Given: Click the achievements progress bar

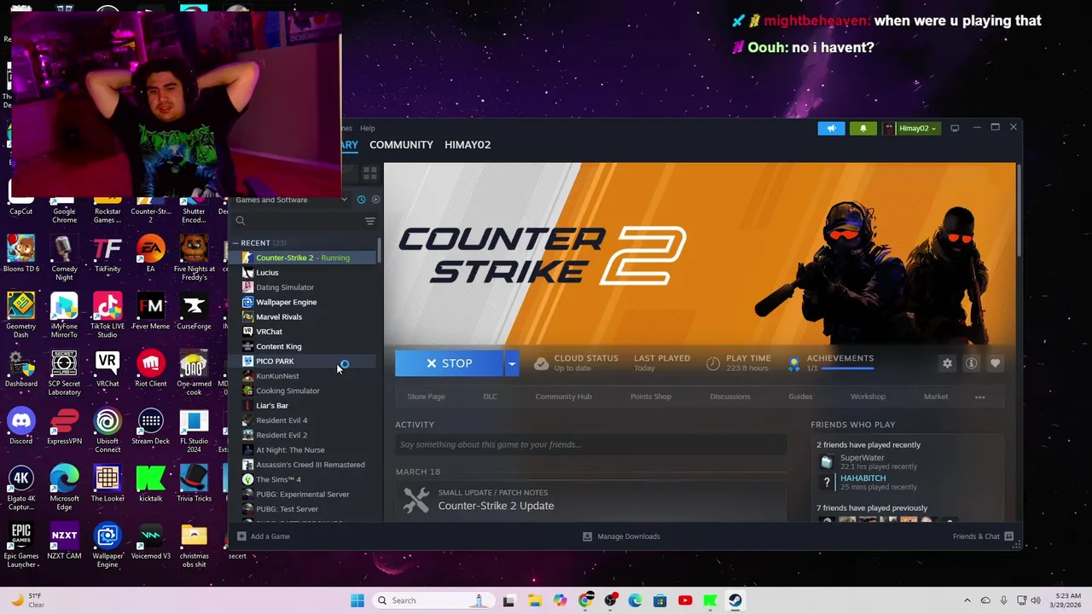Looking at the screenshot, I should 847,368.
